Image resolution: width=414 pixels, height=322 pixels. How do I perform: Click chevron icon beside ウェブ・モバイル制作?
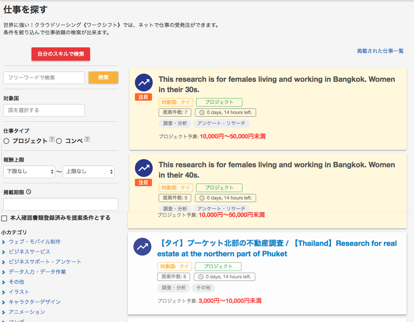[4, 242]
